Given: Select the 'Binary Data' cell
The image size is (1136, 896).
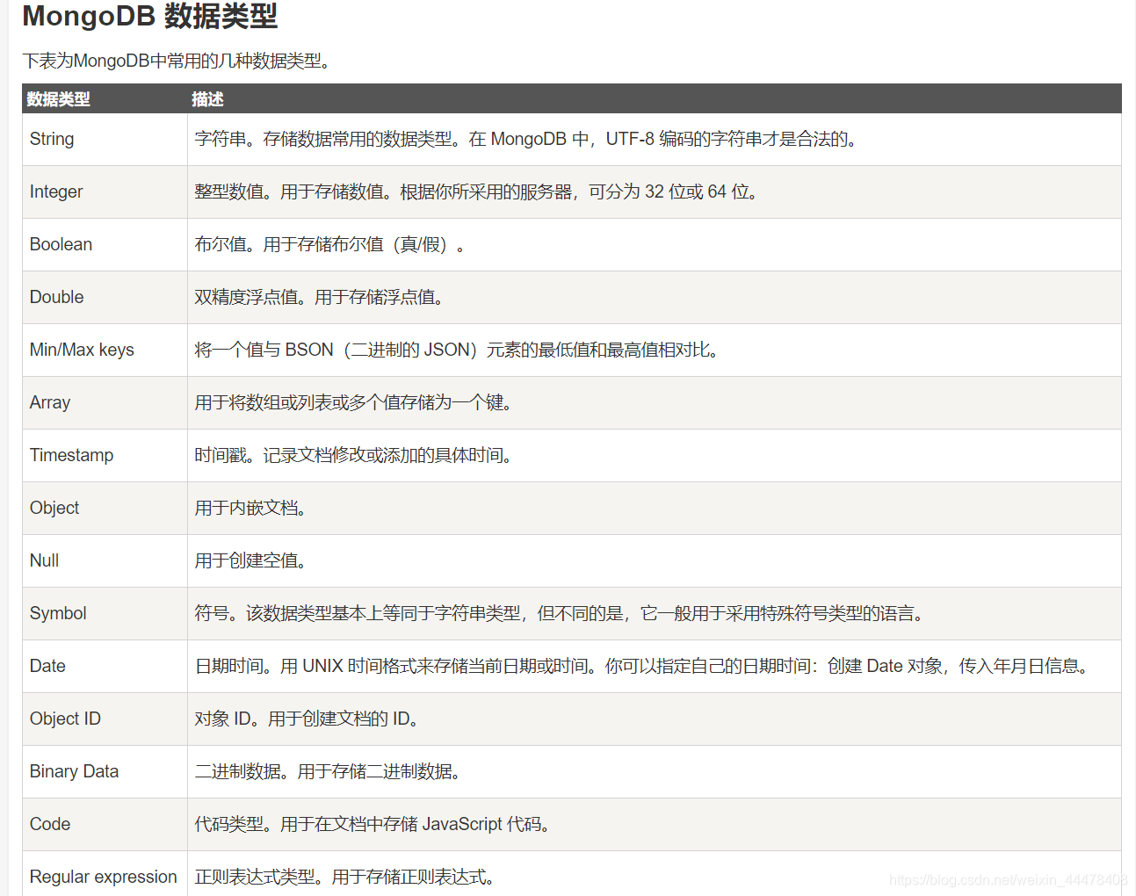Looking at the screenshot, I should (x=105, y=771).
